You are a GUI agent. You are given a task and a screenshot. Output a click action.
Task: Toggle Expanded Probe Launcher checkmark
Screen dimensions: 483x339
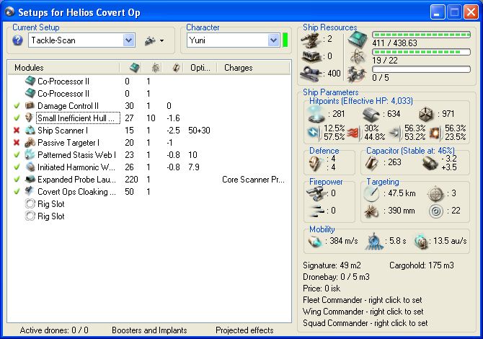17,179
